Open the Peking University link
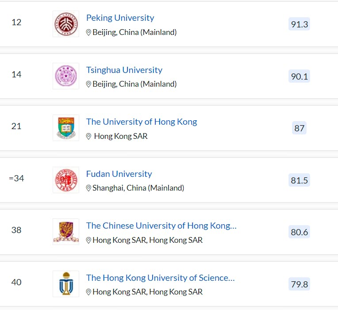The height and width of the screenshot is (310, 338). (120, 18)
